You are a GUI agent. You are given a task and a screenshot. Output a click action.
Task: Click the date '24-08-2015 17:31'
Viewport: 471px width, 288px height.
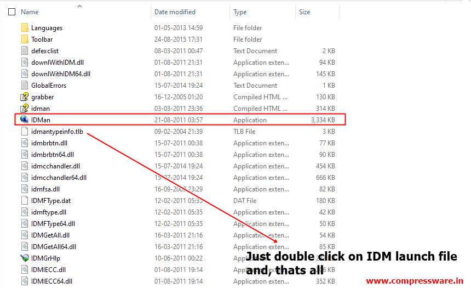pos(179,39)
